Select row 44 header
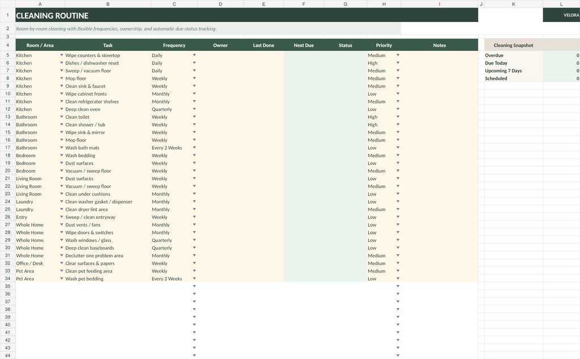This screenshot has width=580, height=359. pos(7,355)
